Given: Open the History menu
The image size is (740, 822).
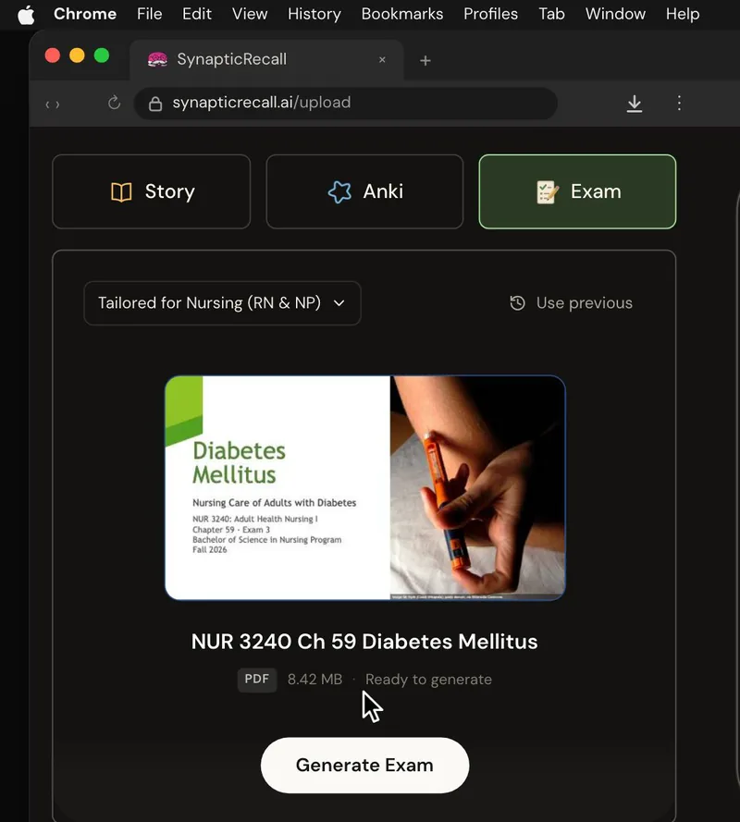Looking at the screenshot, I should pyautogui.click(x=314, y=14).
